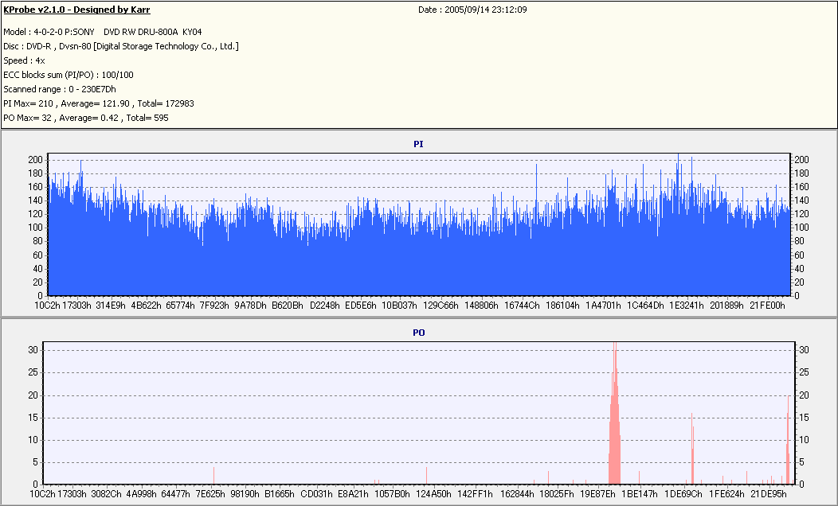This screenshot has width=838, height=506.
Task: Select the 1E3241h axis label
Action: pos(687,306)
